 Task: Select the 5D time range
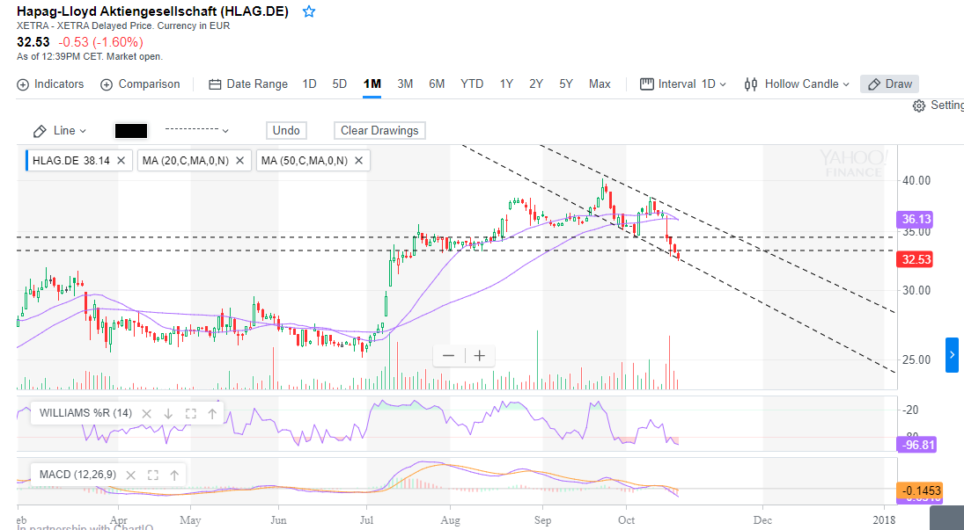click(x=339, y=84)
